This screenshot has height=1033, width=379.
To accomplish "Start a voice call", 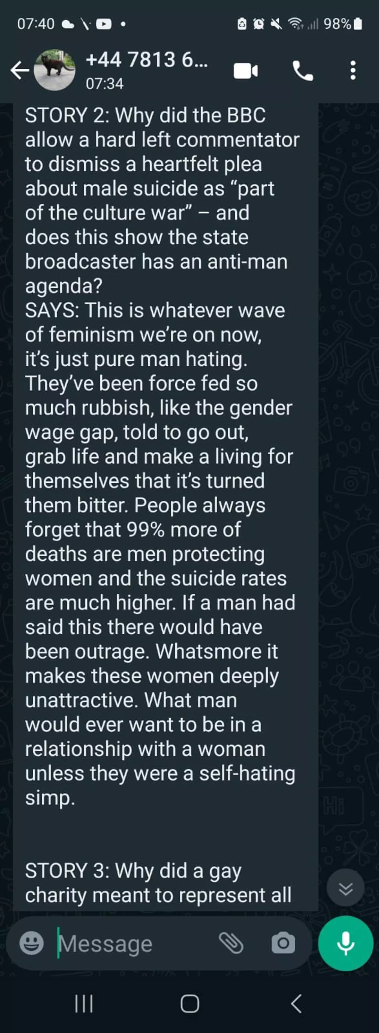I will click(303, 71).
